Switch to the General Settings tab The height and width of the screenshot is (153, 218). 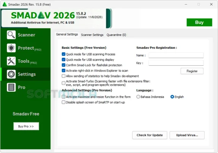67,34
